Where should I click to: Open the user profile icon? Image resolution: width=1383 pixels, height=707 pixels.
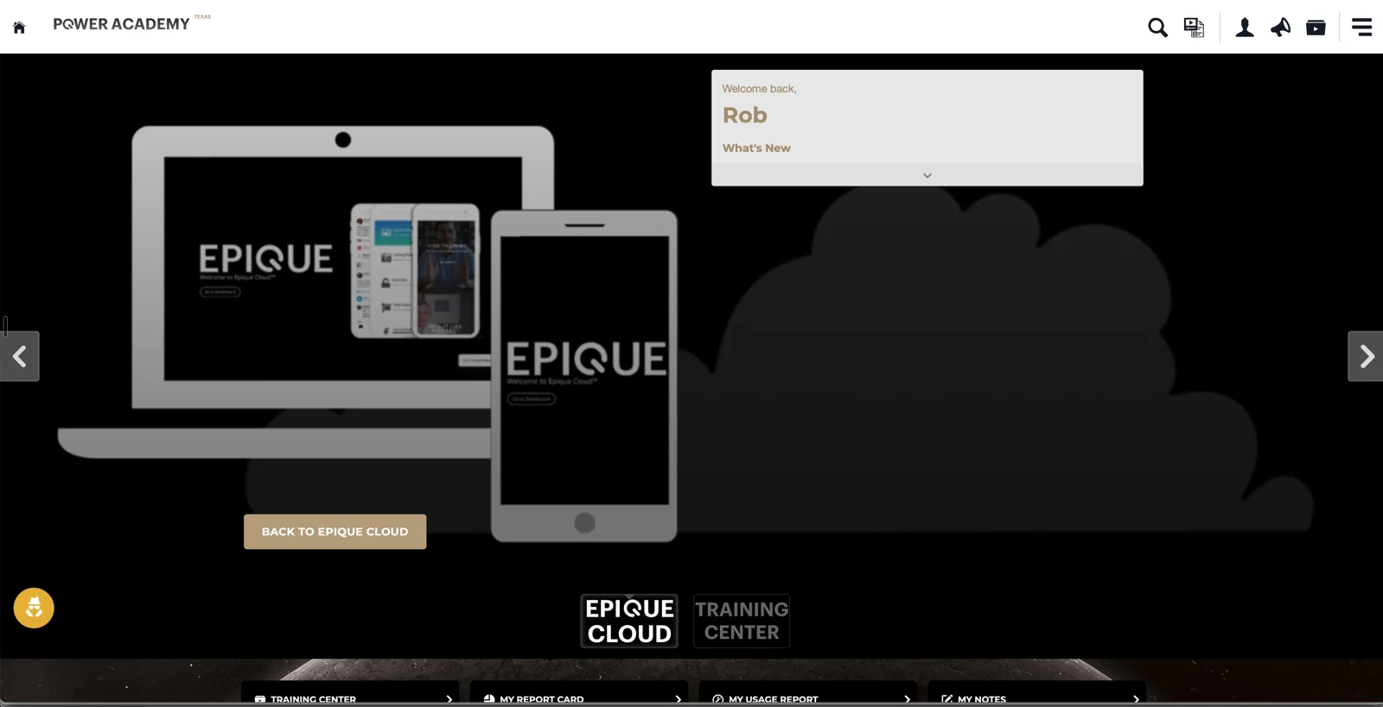pos(1245,28)
